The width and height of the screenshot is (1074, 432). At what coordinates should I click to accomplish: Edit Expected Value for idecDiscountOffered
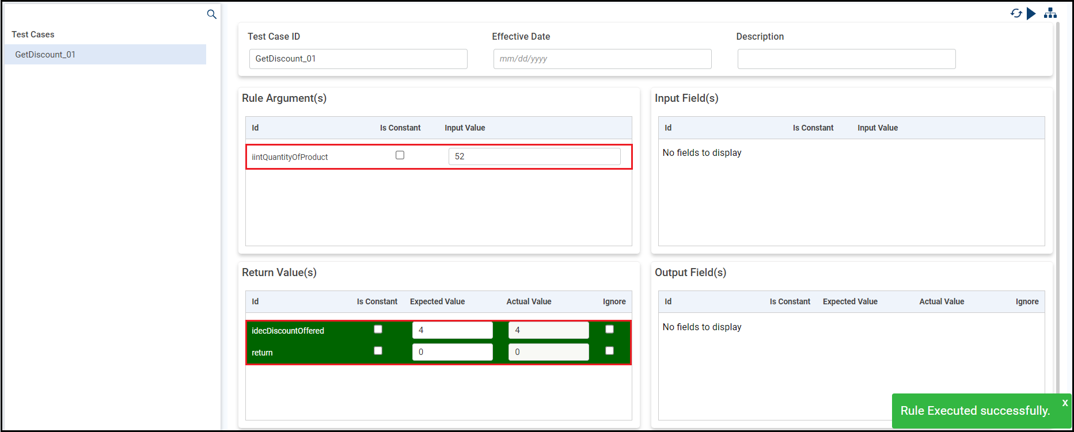(452, 330)
